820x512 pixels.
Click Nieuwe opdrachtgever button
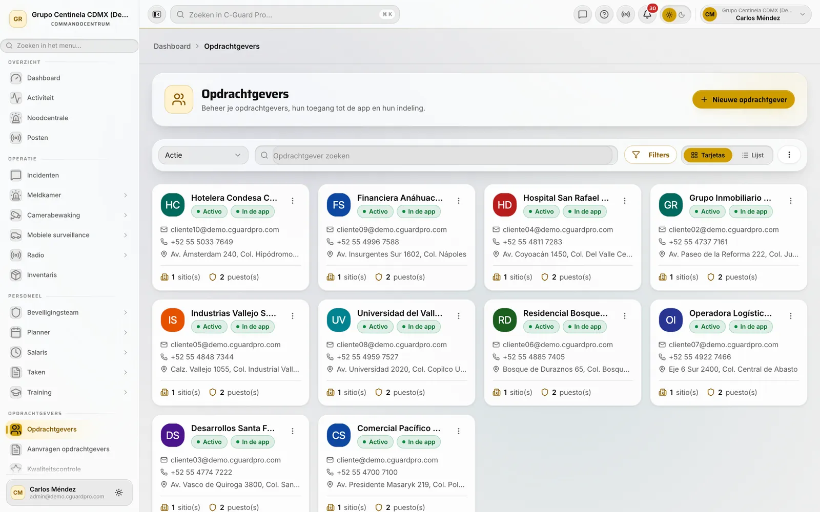[743, 99]
